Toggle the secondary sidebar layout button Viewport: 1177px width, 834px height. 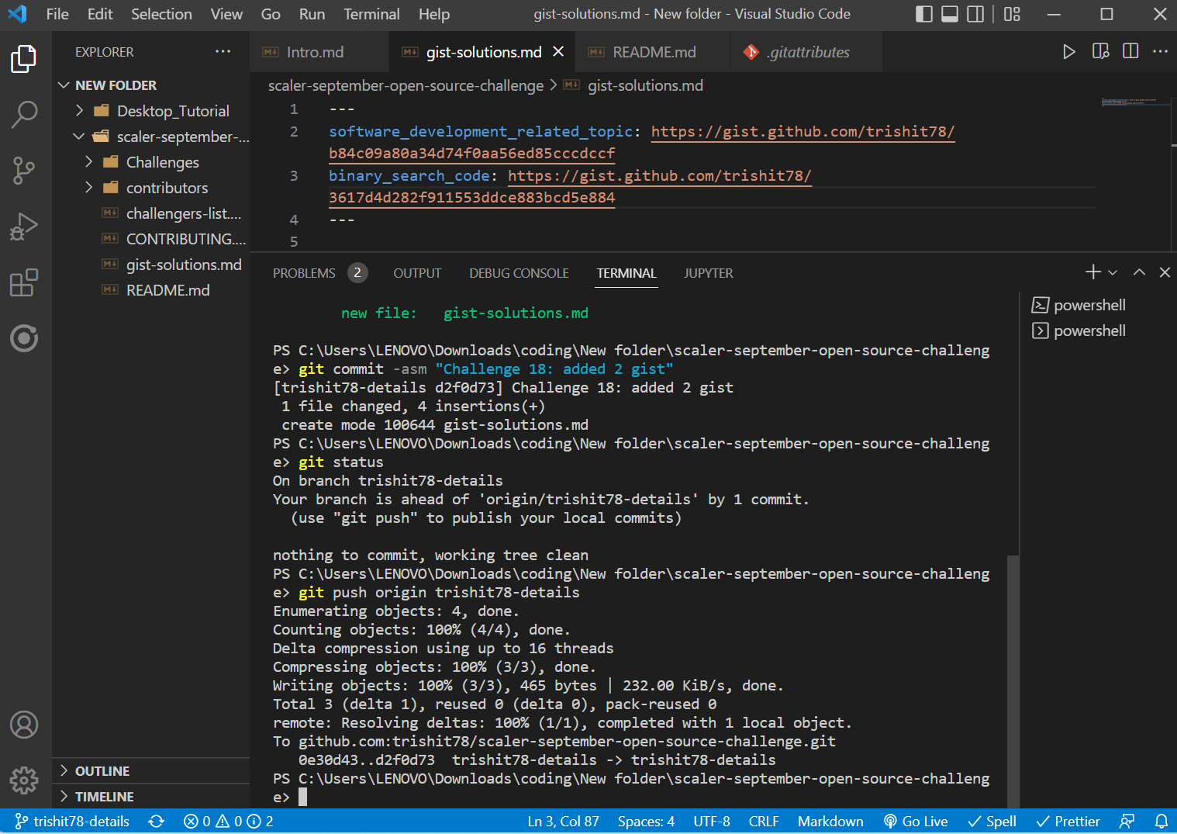click(x=975, y=14)
